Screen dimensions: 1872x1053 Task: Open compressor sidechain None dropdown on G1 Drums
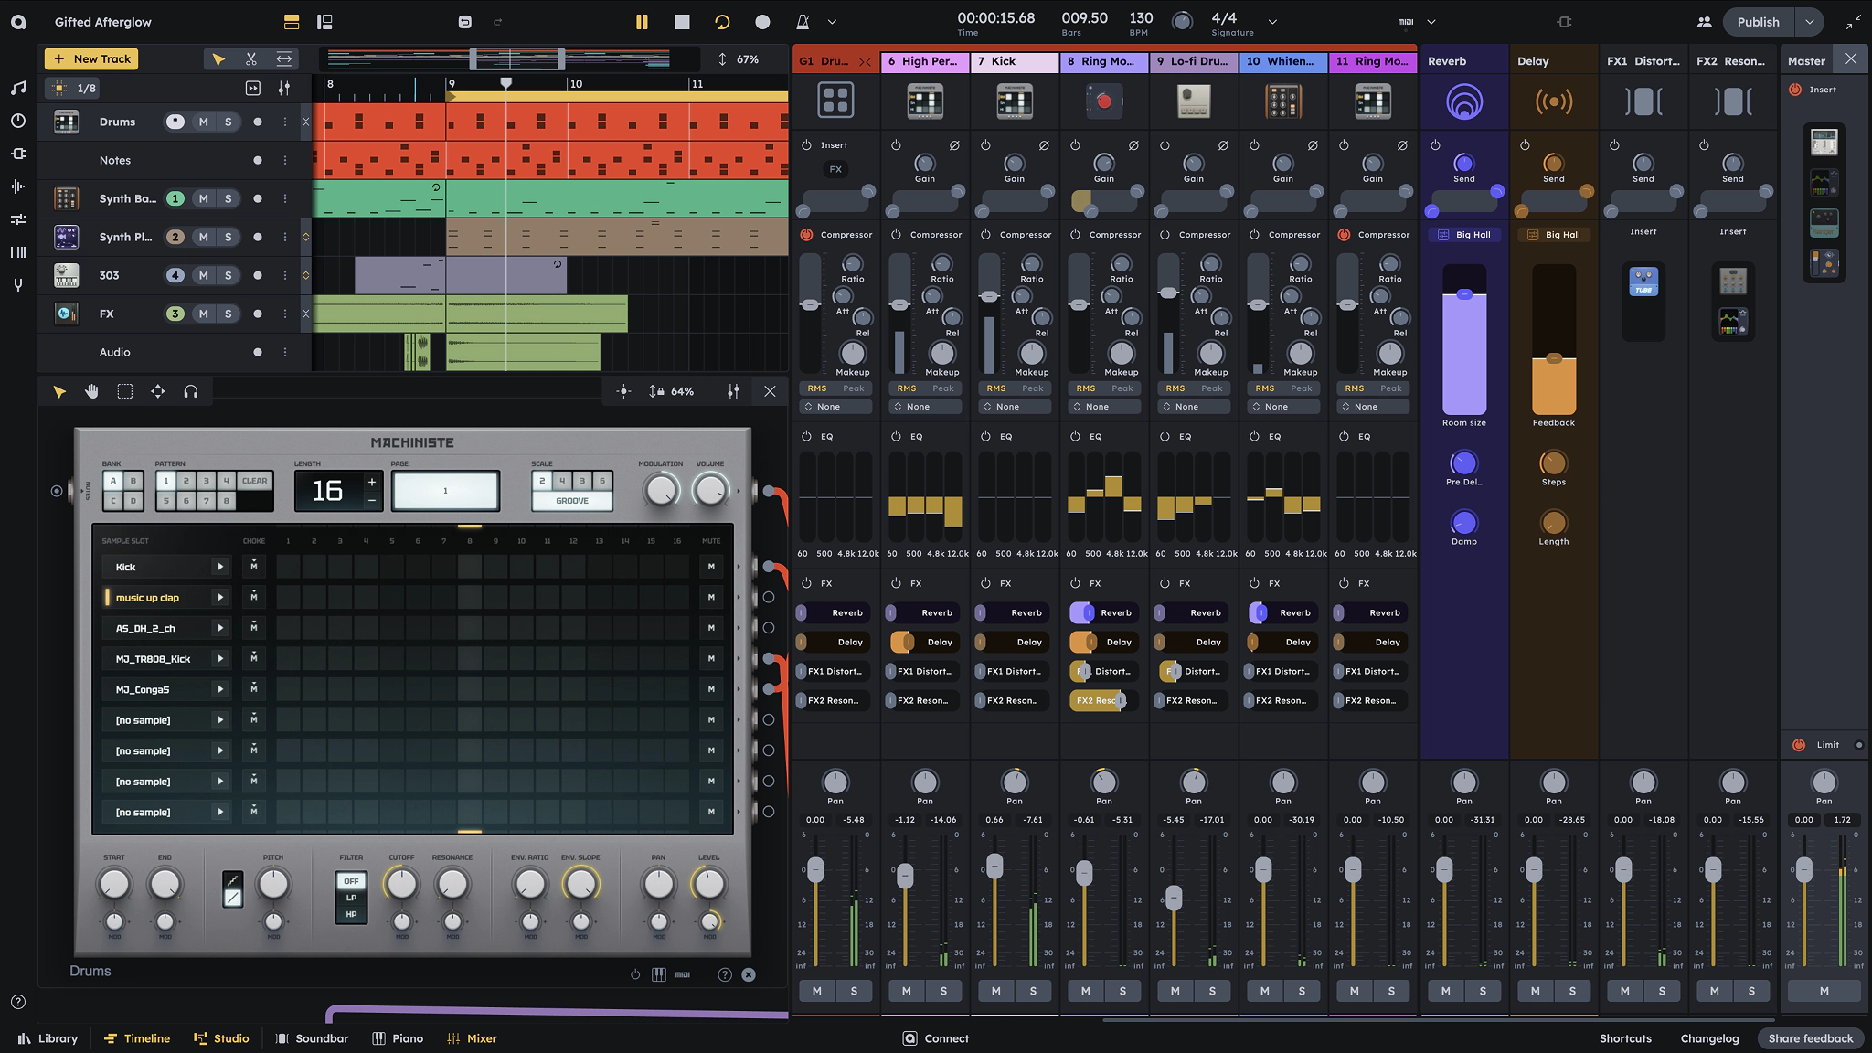[835, 407]
